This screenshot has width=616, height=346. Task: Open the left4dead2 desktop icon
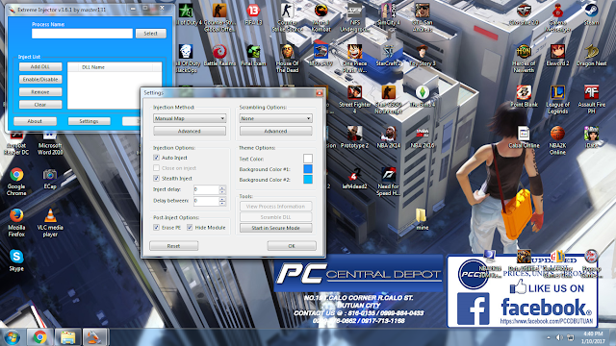click(354, 179)
